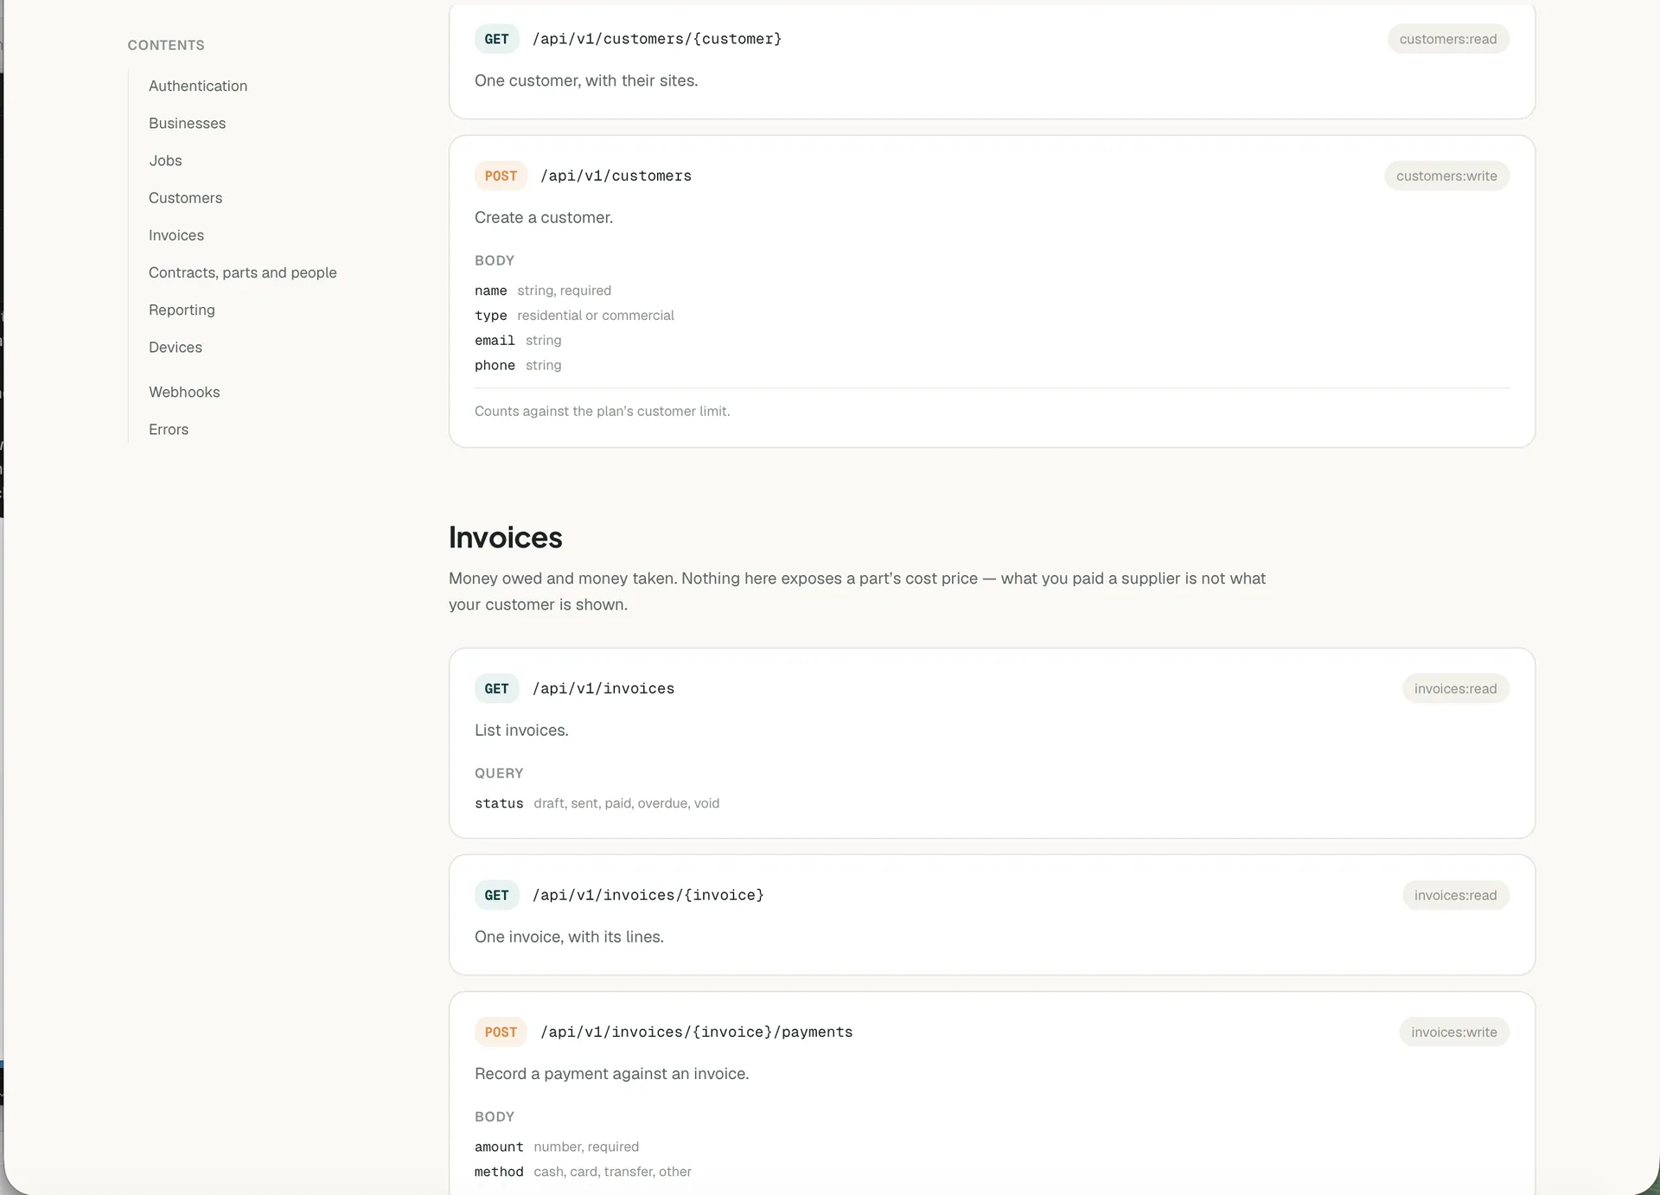Click 'One customer, with their sites.' description
The image size is (1660, 1195).
(586, 80)
